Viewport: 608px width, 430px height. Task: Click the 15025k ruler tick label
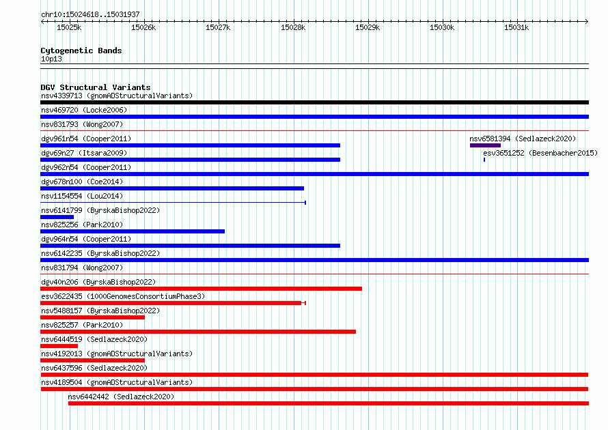(x=69, y=27)
